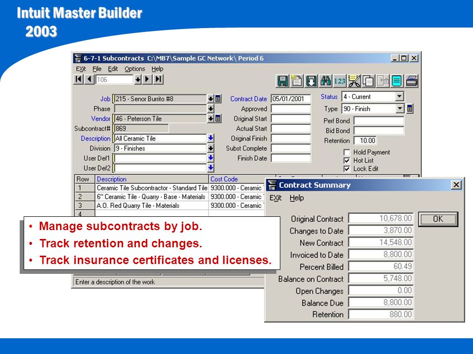The width and height of the screenshot is (473, 354).
Task: Click the New record document icon
Action: click(x=297, y=81)
